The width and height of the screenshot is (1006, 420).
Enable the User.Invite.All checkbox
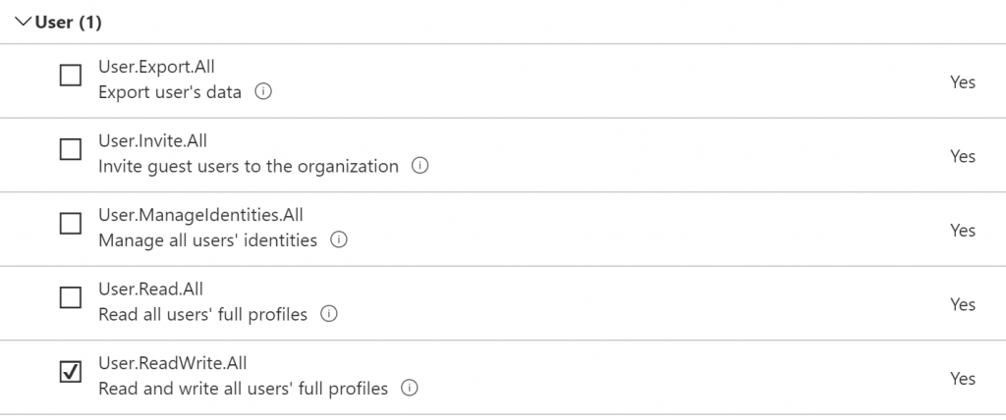click(71, 149)
